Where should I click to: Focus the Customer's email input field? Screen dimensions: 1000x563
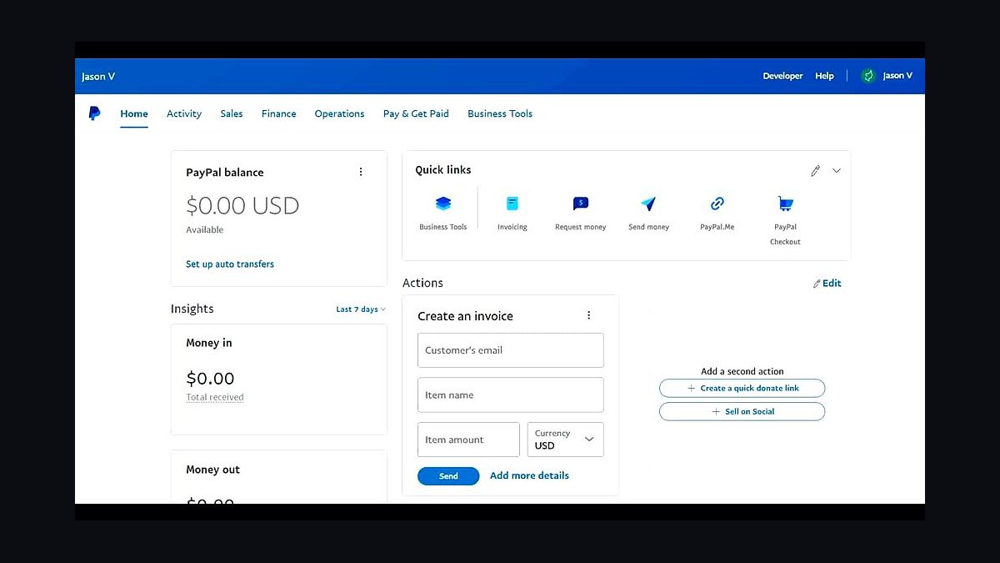(511, 350)
